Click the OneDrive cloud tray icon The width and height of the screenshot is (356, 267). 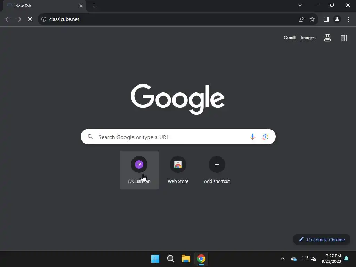pos(293,259)
